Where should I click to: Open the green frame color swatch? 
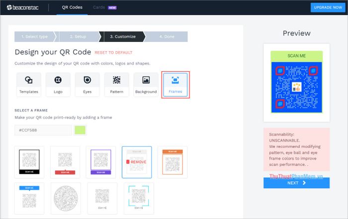point(80,130)
